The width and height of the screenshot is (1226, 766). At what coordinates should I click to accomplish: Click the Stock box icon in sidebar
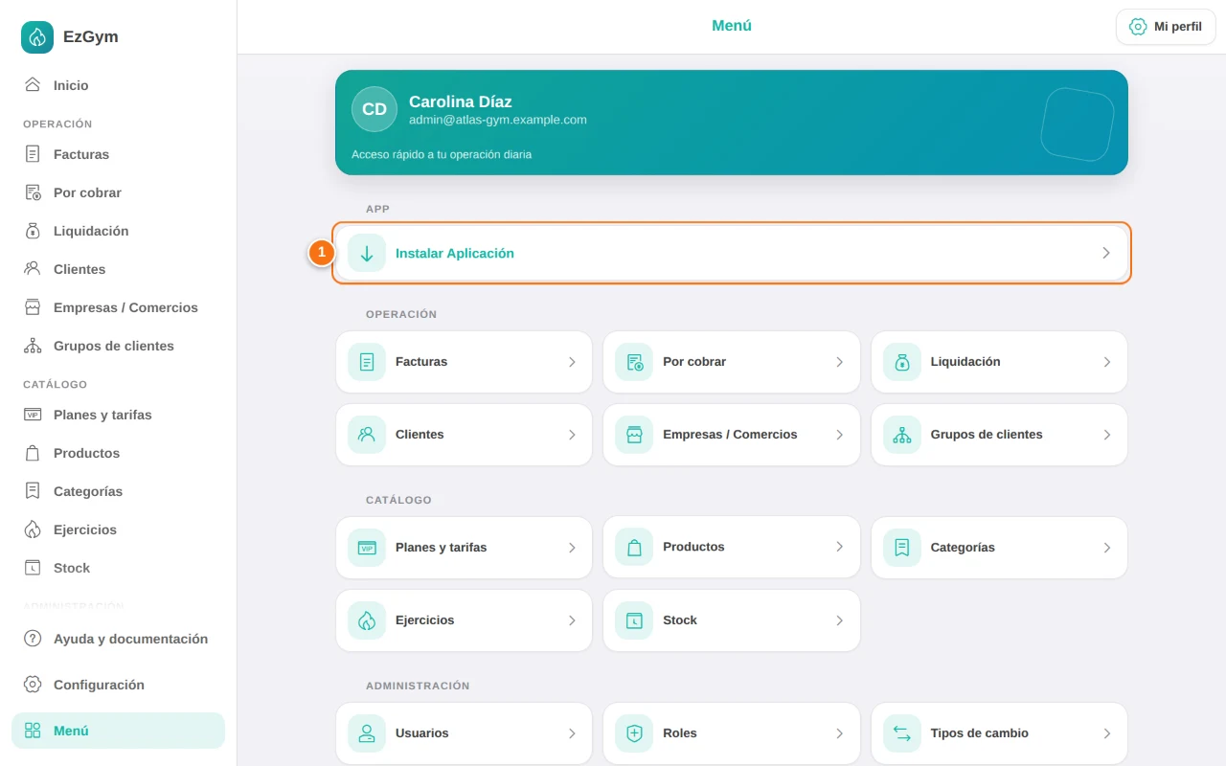33,568
